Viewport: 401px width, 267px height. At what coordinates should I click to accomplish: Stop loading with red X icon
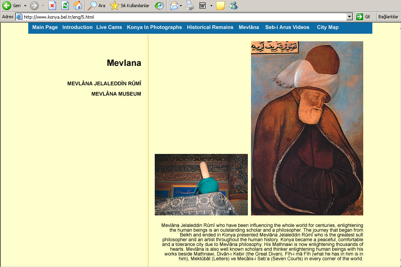(x=52, y=5)
